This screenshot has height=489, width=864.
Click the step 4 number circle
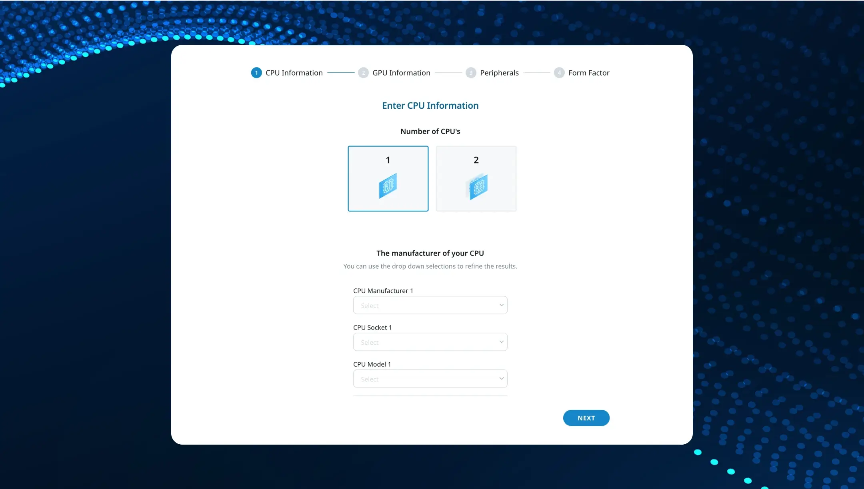[x=559, y=73]
